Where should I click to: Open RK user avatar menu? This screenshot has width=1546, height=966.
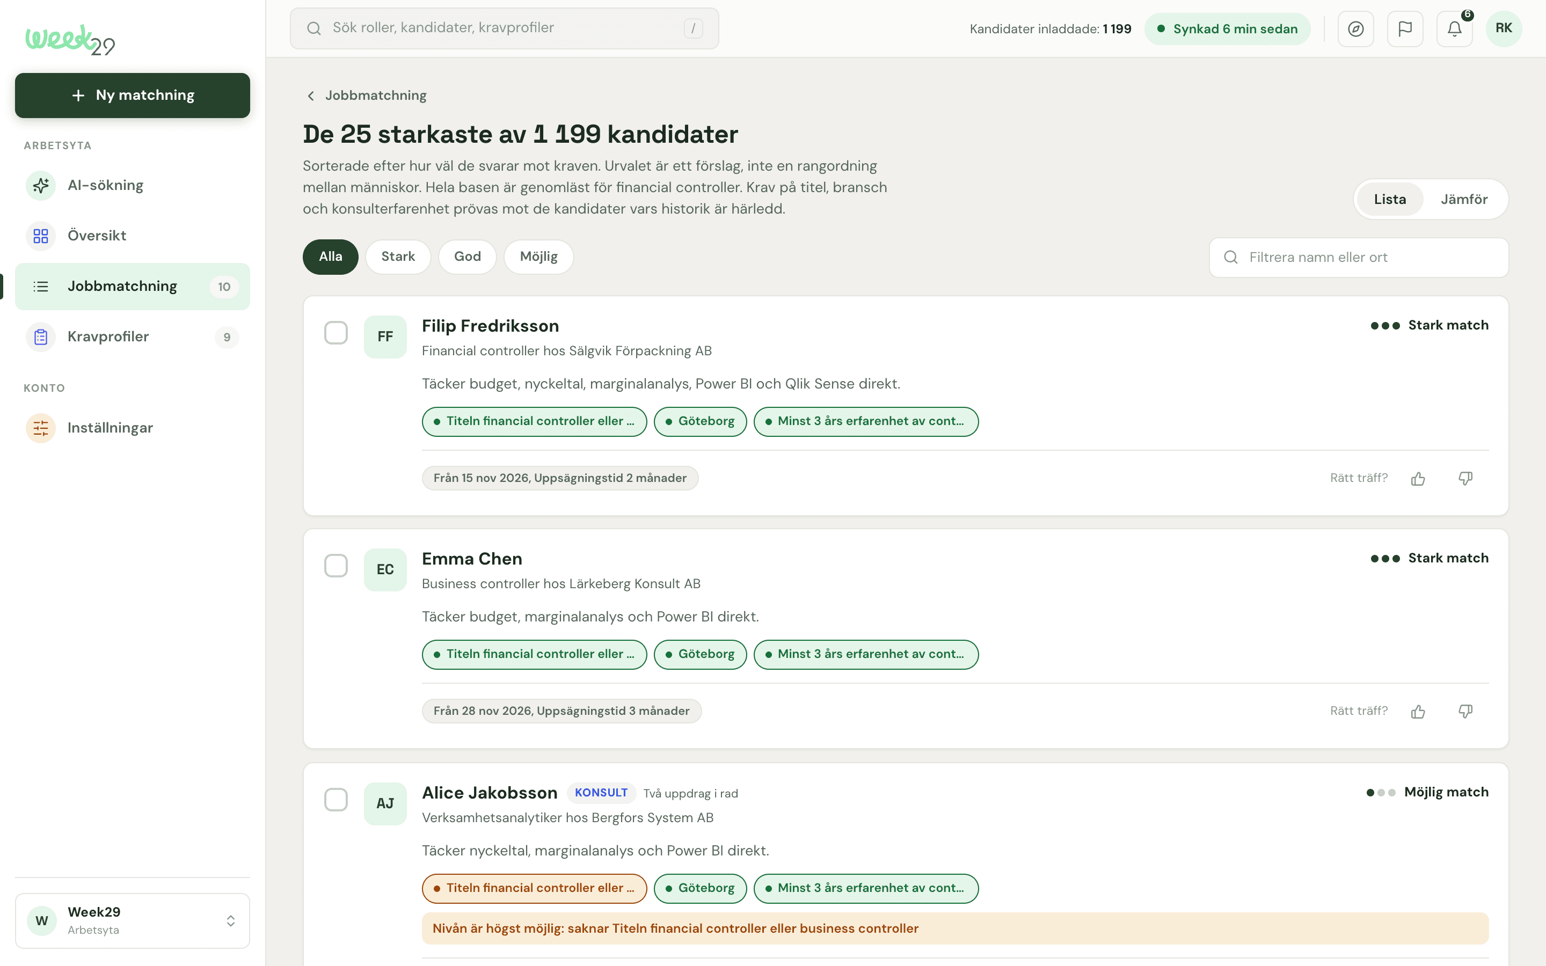coord(1503,29)
